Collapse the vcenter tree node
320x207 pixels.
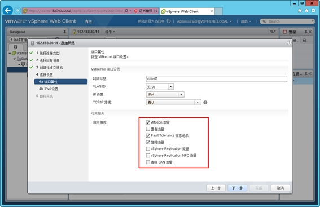(x=10, y=54)
